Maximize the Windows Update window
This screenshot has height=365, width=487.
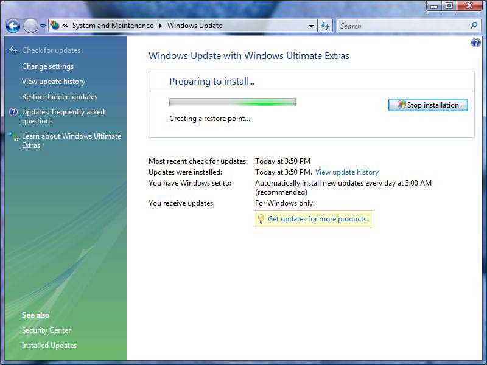[449, 5]
